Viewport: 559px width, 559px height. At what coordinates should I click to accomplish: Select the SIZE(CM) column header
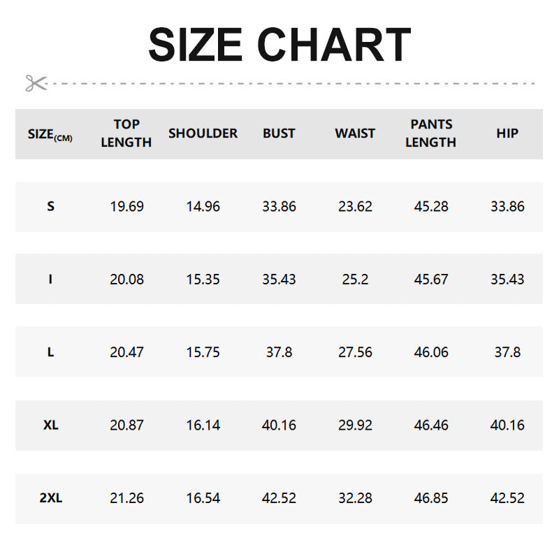50,134
